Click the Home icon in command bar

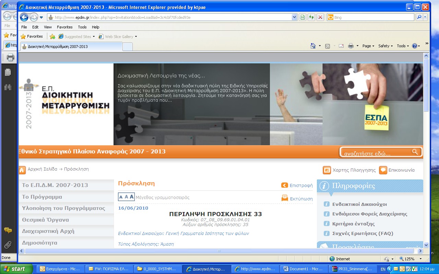[x=313, y=46]
